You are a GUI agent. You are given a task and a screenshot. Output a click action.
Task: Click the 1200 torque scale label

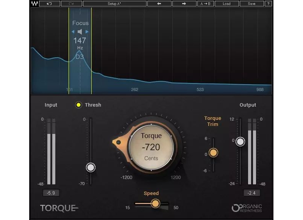click(176, 178)
